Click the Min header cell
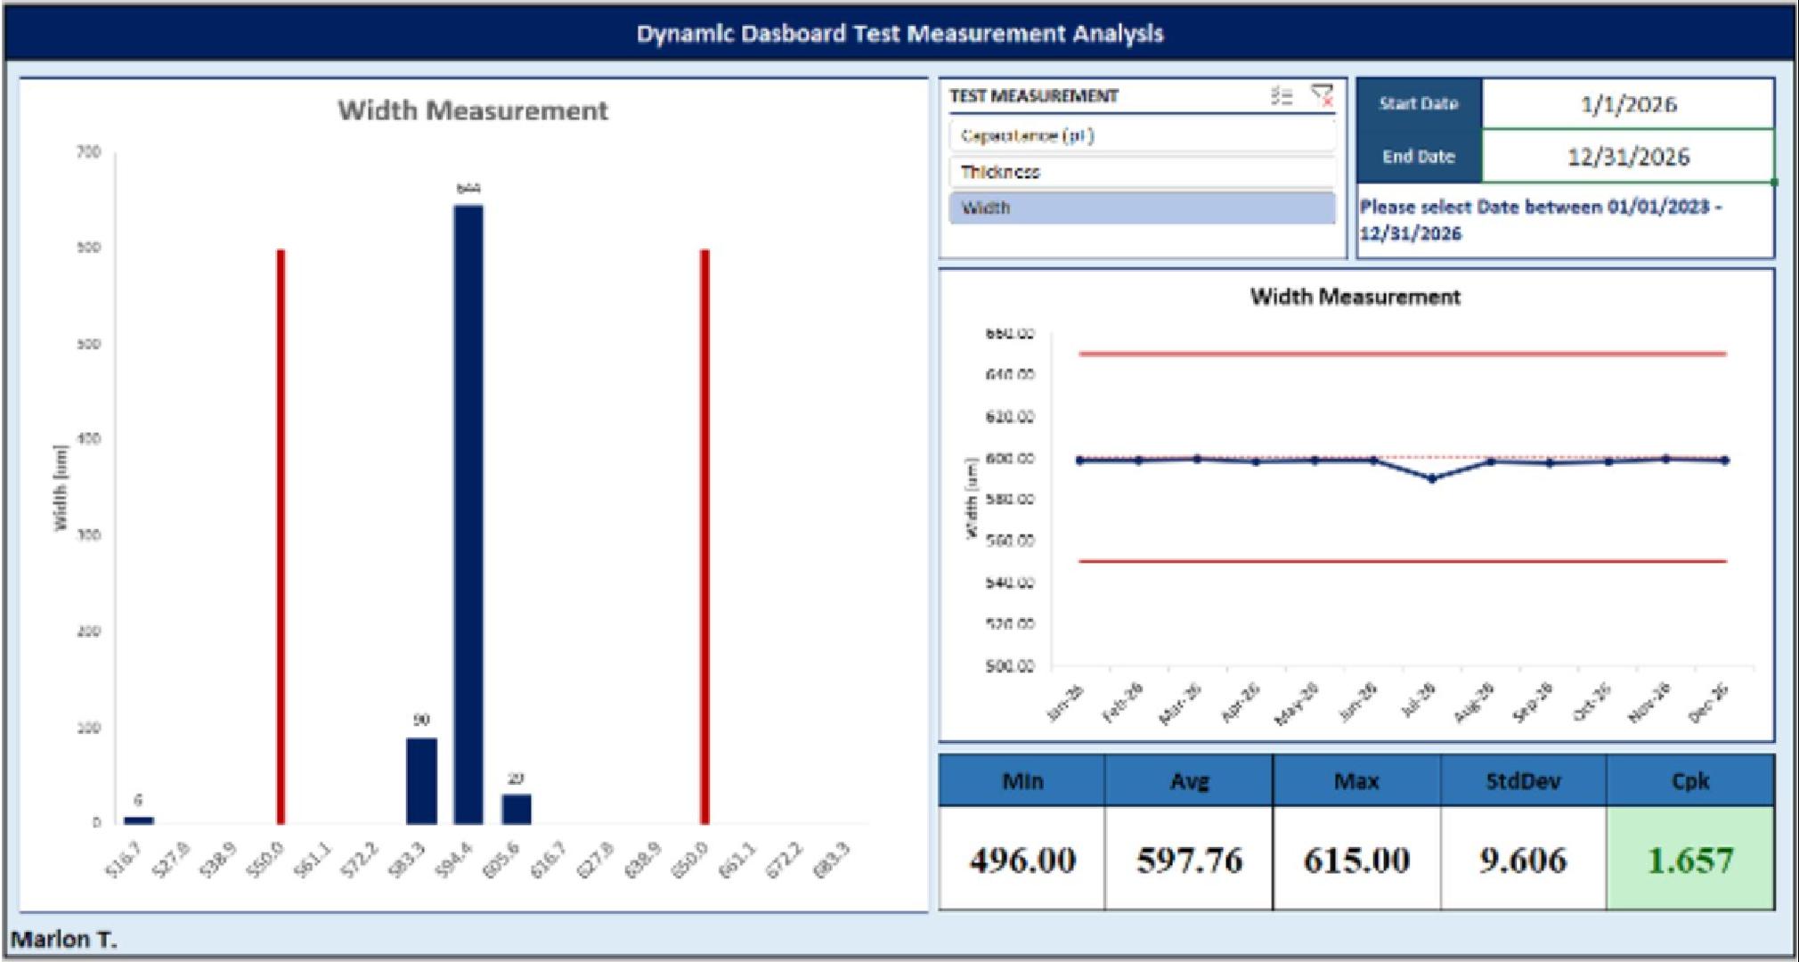The width and height of the screenshot is (1799, 962). coord(1022,781)
